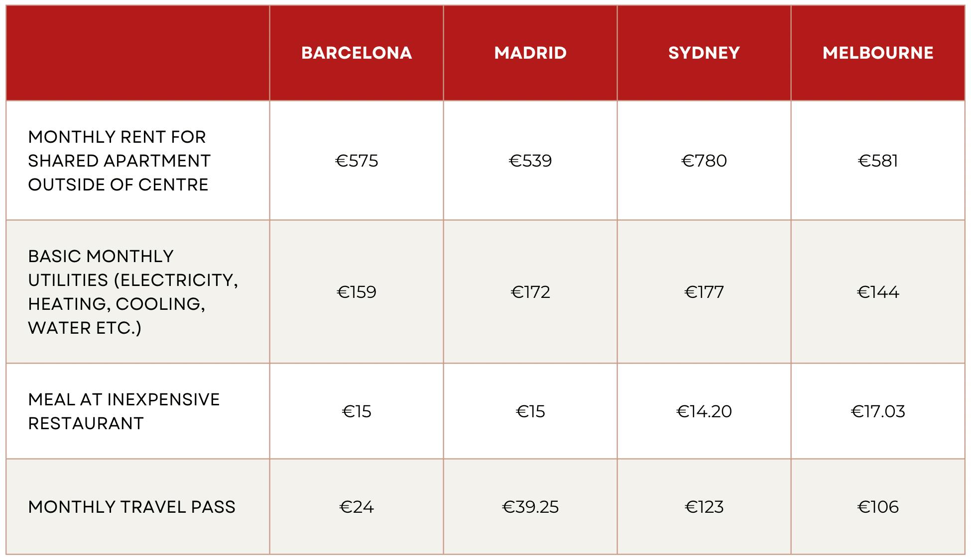Viewport: 971px width, 559px height.
Task: Select the monthly travel pass row label
Action: pos(132,507)
